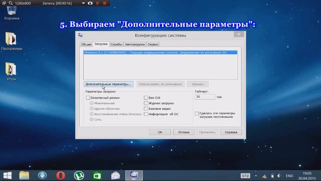The height and width of the screenshot is (181, 321).
Task: Switch the ENG language indicator
Action: pos(289,176)
